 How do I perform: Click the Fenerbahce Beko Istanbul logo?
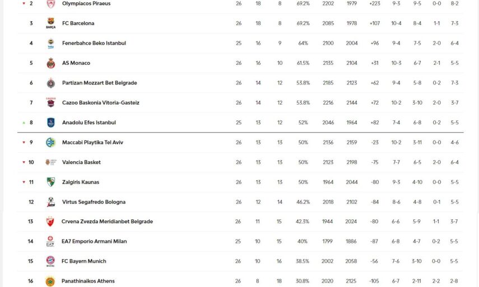click(50, 43)
